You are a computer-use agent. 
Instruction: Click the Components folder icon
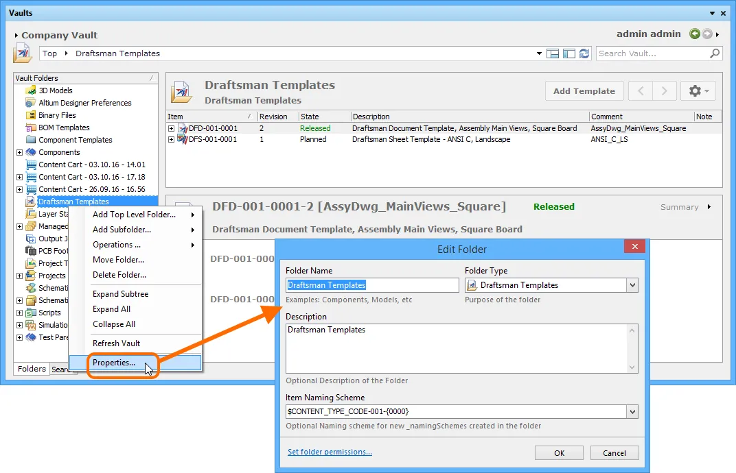tap(31, 152)
